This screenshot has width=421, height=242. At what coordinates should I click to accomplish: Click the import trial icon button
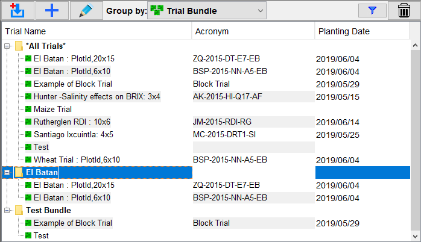click(17, 10)
